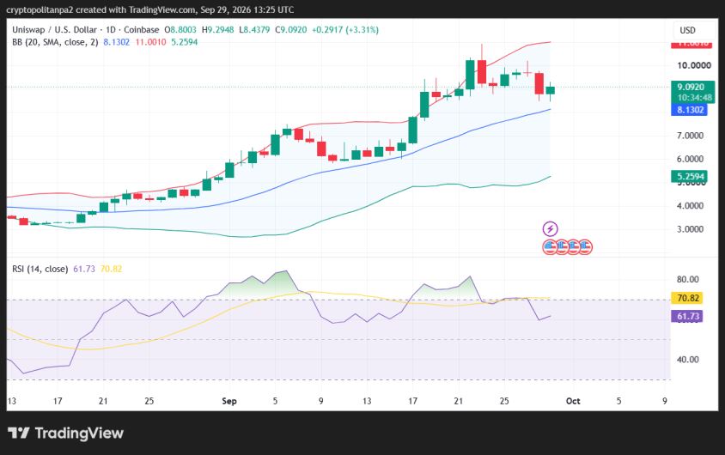Screen dimensions: 725x455
Task: Click the Coinbase exchange text in header
Action: (x=142, y=30)
